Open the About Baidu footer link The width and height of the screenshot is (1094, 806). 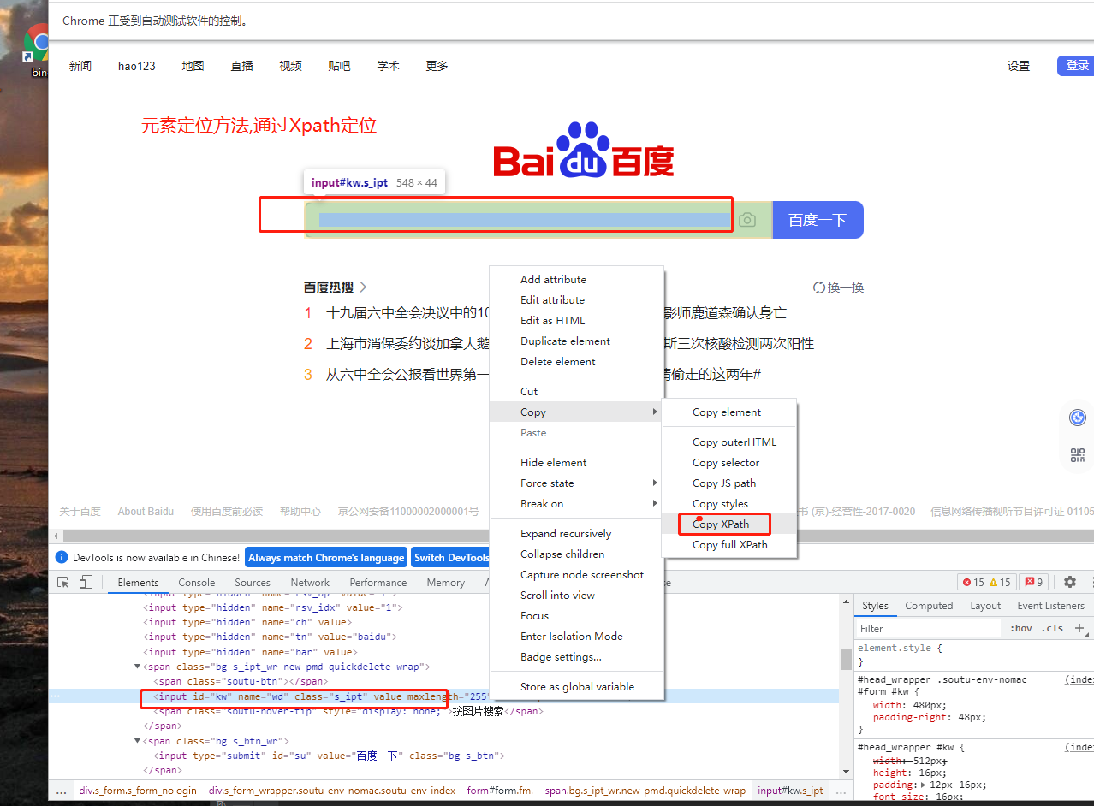(x=146, y=512)
